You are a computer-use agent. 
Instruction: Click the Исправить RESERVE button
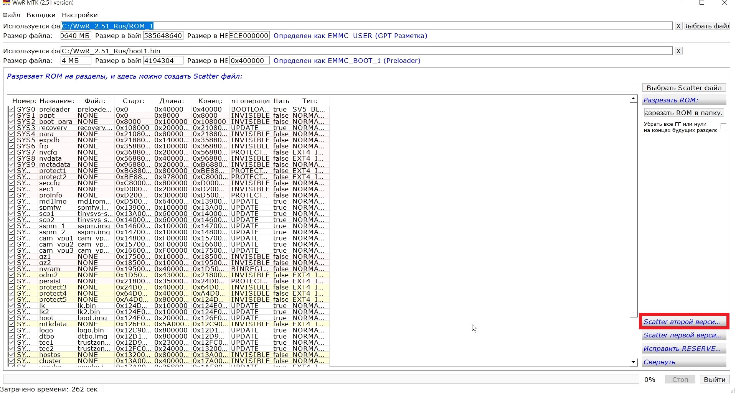click(684, 349)
